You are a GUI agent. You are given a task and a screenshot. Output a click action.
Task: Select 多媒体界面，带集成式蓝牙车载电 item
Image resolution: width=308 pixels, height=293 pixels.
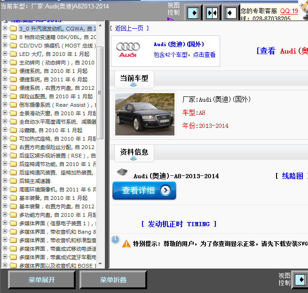pyautogui.click(x=57, y=257)
